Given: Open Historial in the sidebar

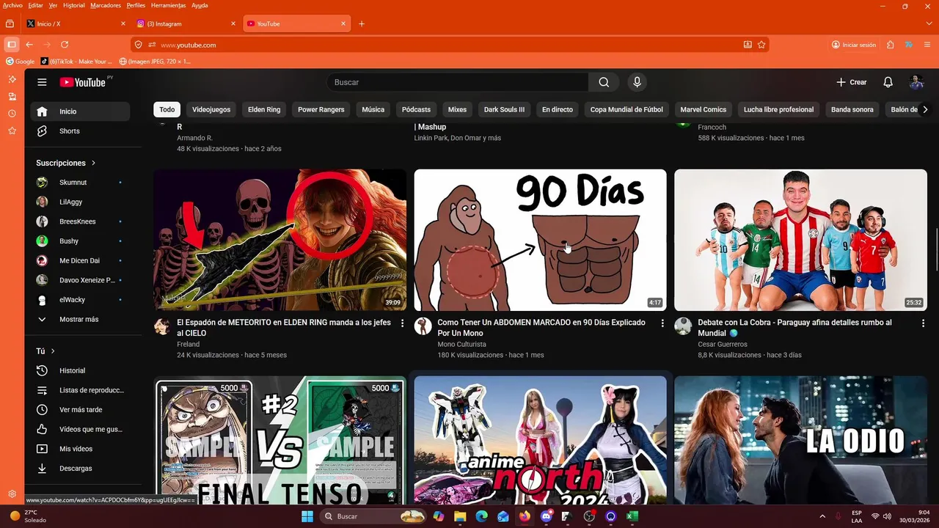Looking at the screenshot, I should (80, 370).
